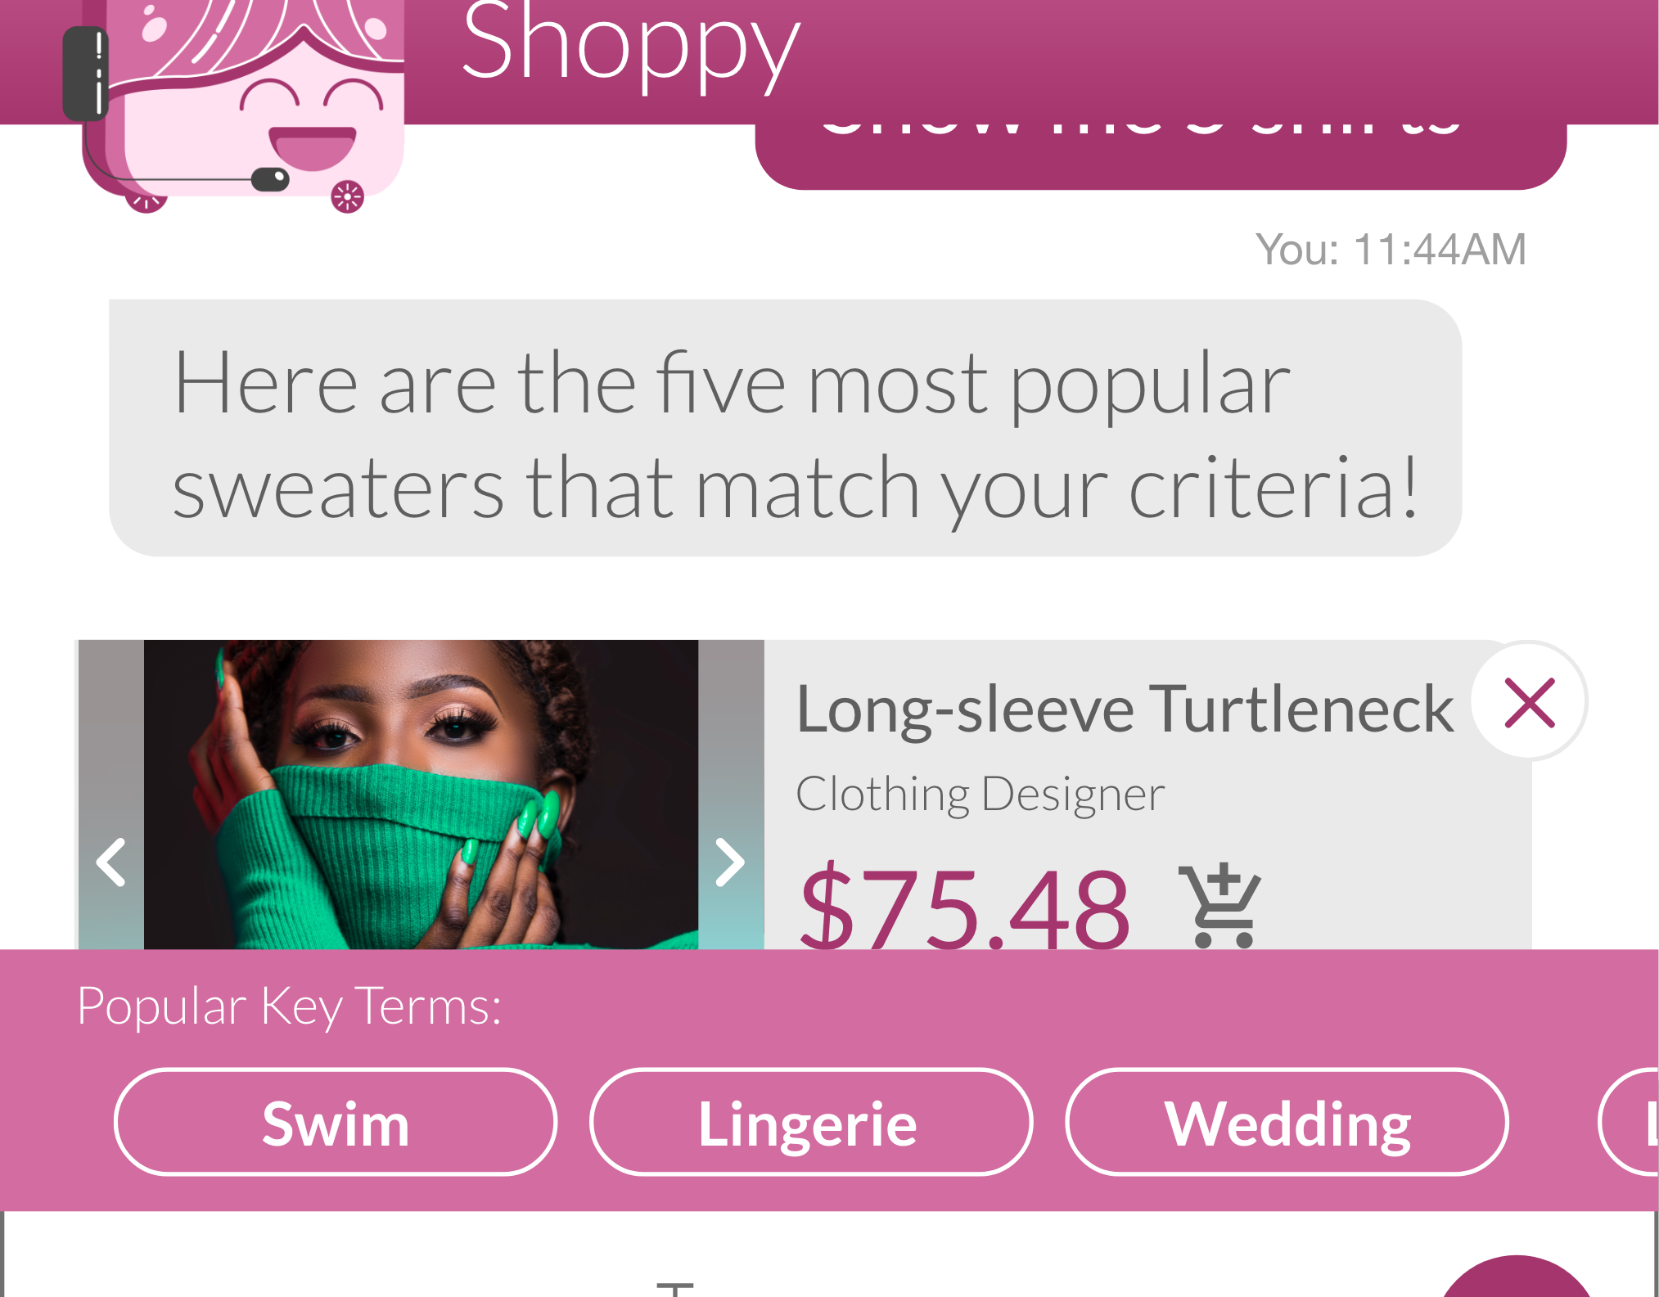
Task: Focus the message input field at bottom
Action: tap(720, 1254)
